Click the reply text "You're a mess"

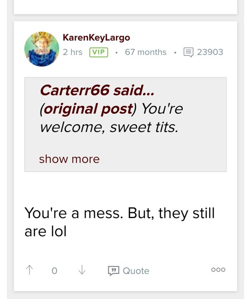click(x=74, y=213)
